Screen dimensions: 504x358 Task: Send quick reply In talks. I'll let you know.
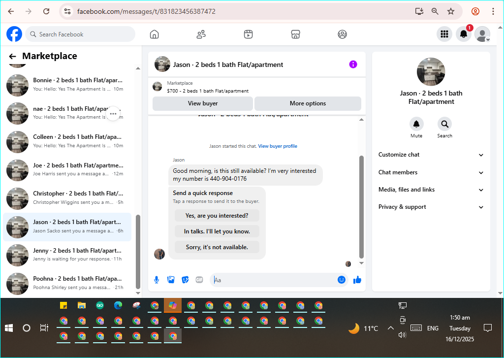click(x=217, y=231)
